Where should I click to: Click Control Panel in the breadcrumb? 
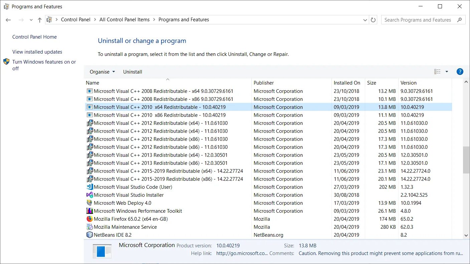pyautogui.click(x=75, y=20)
